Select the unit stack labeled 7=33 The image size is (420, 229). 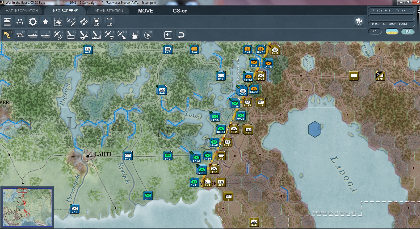click(243, 91)
